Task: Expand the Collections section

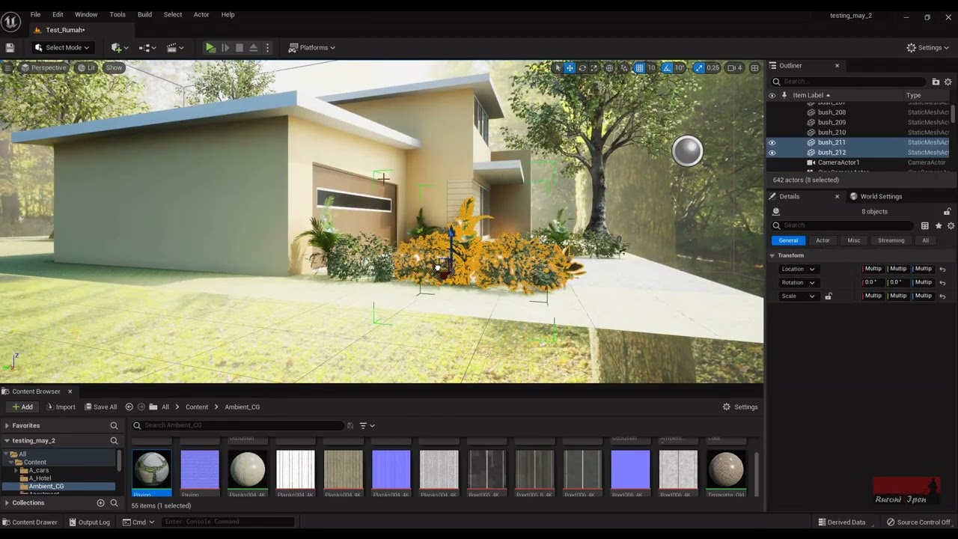Action: pyautogui.click(x=7, y=503)
